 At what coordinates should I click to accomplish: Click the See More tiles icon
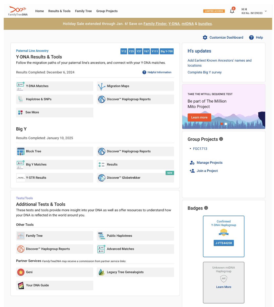[x=20, y=112]
